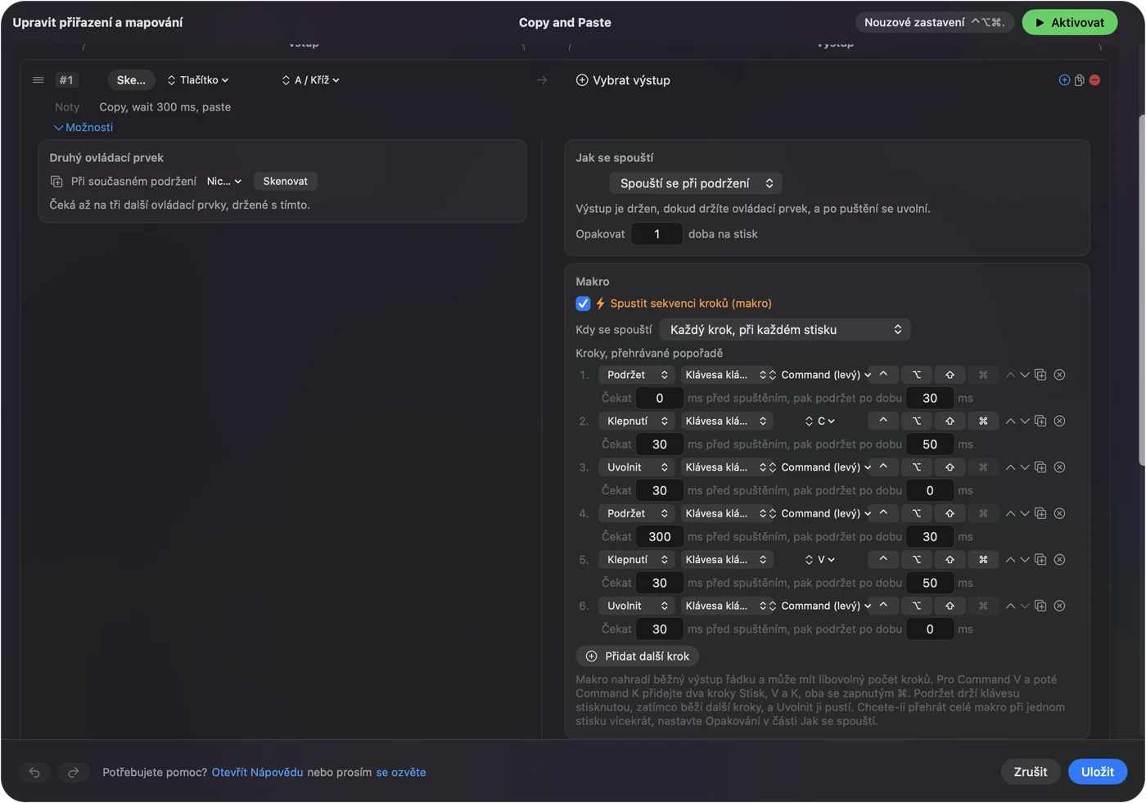Click 'Přidat další krok' button

638,656
